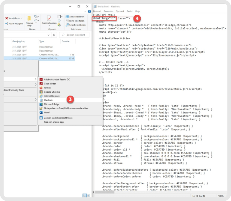This screenshot has height=201, width=231.
Task: Switch Explorer to large icons view
Action: coord(89,196)
